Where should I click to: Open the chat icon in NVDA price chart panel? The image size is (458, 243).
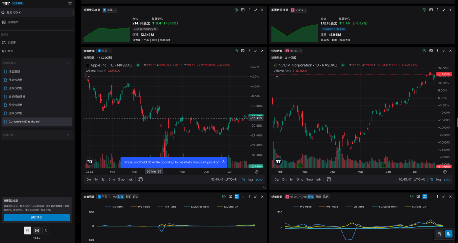click(430, 50)
